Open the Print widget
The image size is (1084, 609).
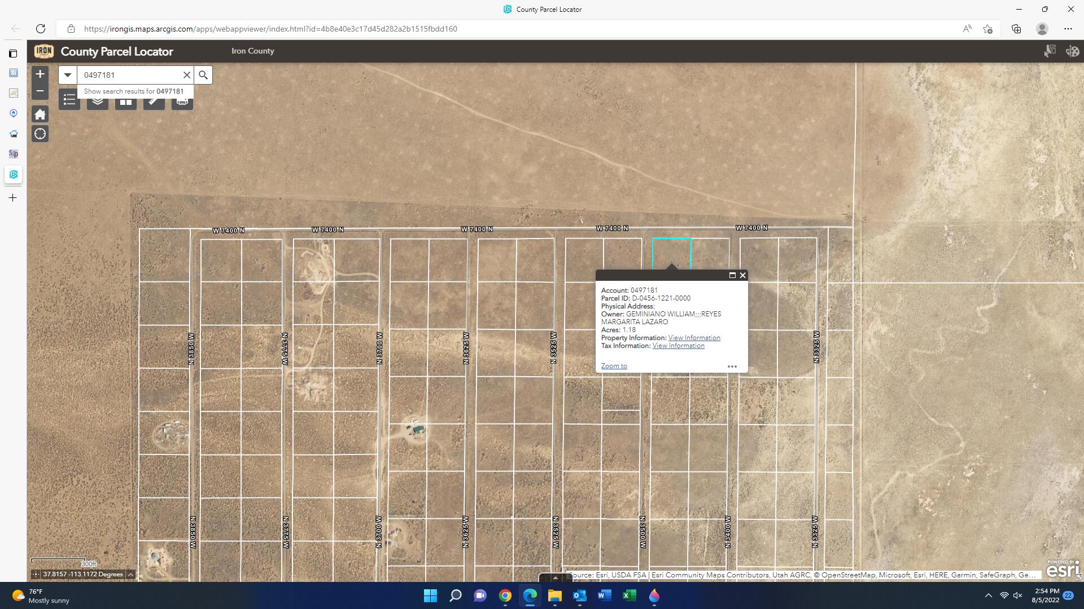(182, 100)
